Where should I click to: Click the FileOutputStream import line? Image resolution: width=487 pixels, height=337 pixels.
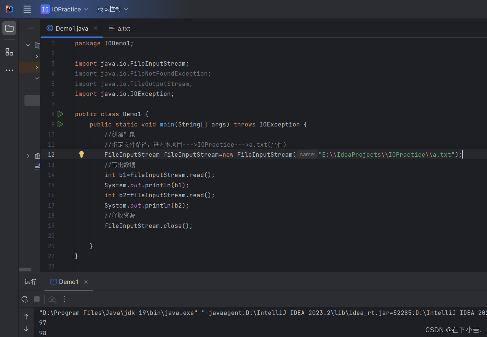(134, 84)
